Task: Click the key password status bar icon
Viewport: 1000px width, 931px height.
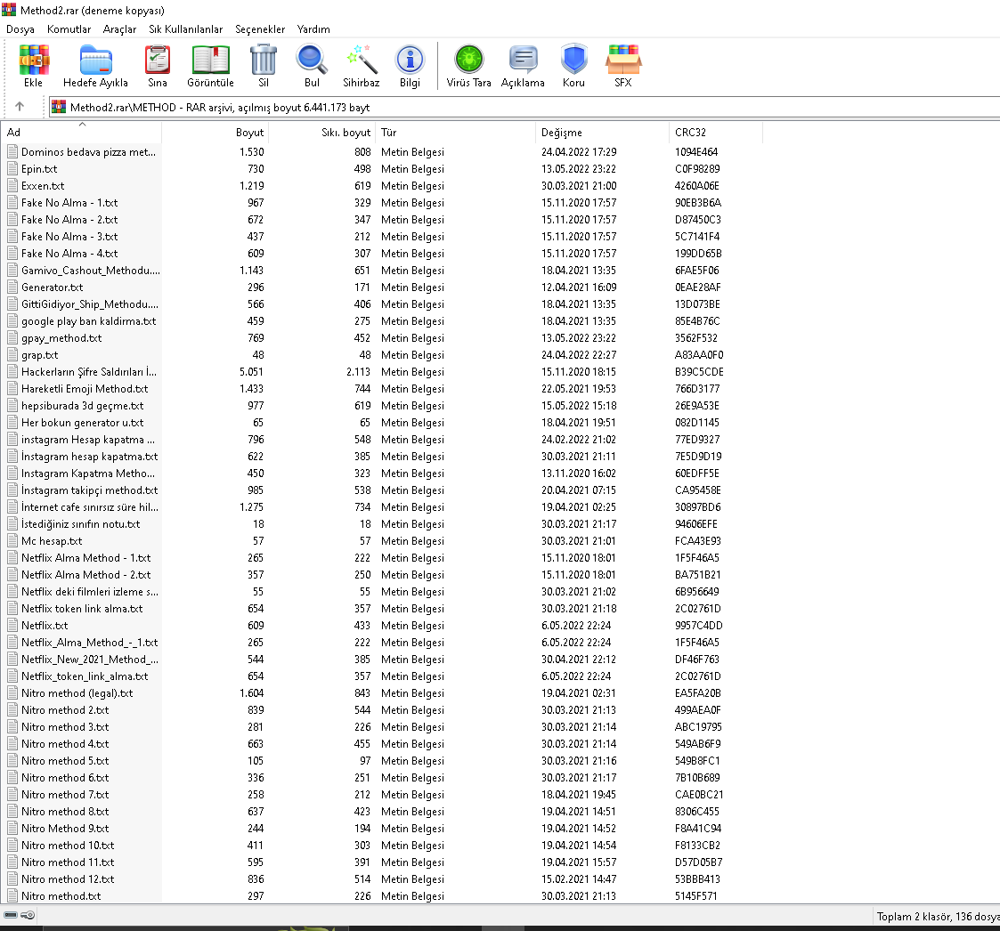Action: [28, 915]
